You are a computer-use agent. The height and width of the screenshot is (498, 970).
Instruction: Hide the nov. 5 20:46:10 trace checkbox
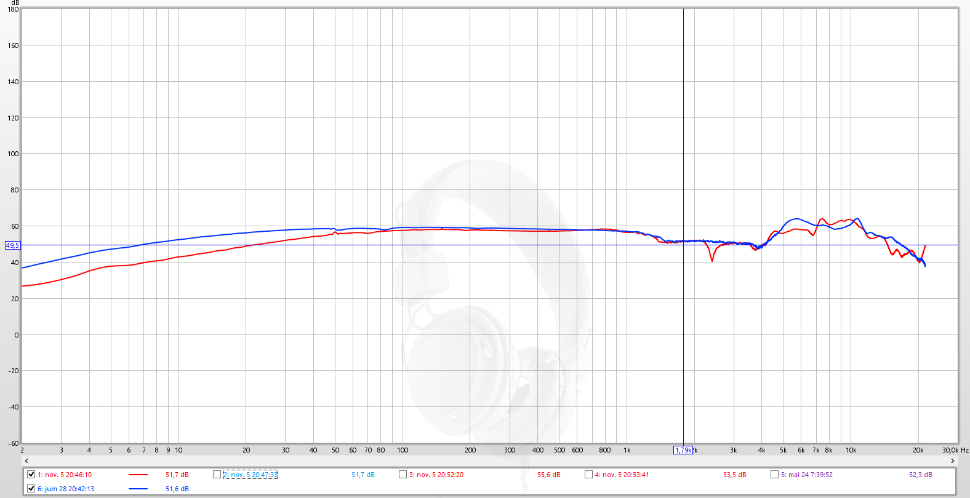pyautogui.click(x=31, y=475)
